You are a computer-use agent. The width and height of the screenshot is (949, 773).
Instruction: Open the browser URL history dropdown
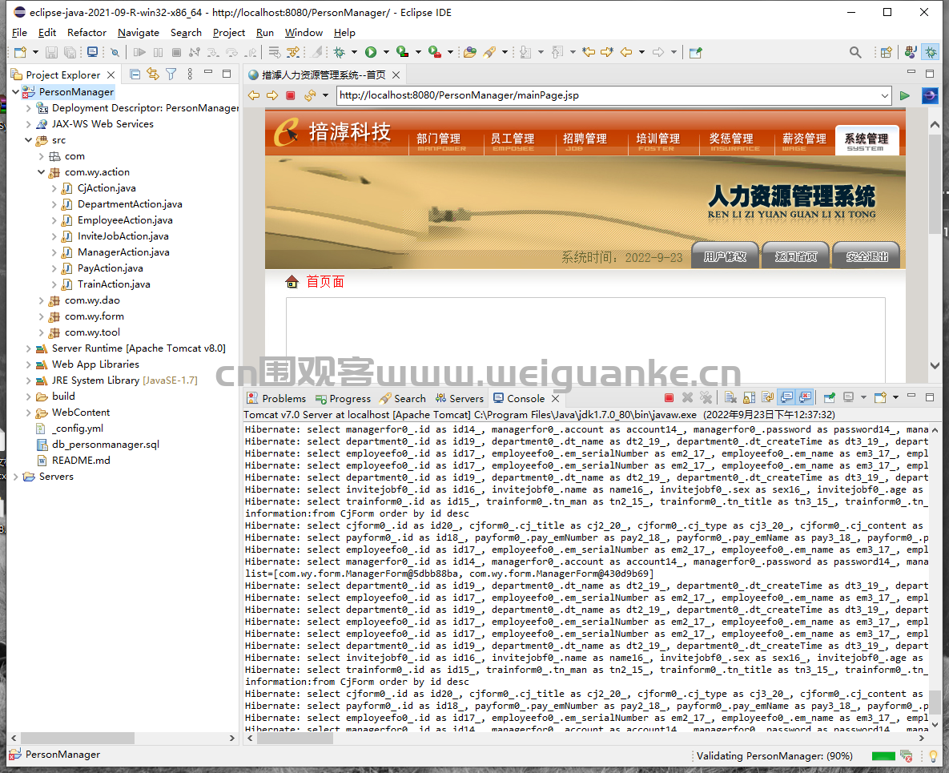(884, 95)
